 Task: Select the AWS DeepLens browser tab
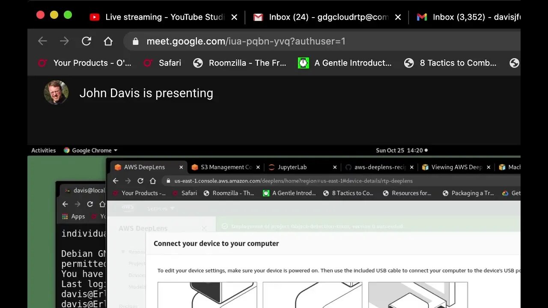tap(144, 167)
